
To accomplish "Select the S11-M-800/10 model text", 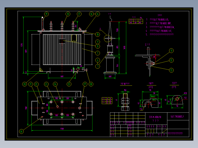I will 155,117.
